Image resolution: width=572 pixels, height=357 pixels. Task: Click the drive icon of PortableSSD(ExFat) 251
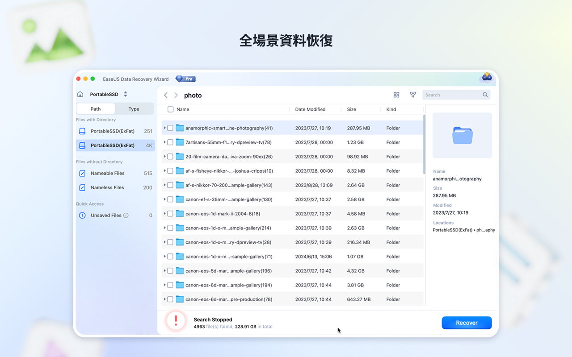(x=82, y=131)
